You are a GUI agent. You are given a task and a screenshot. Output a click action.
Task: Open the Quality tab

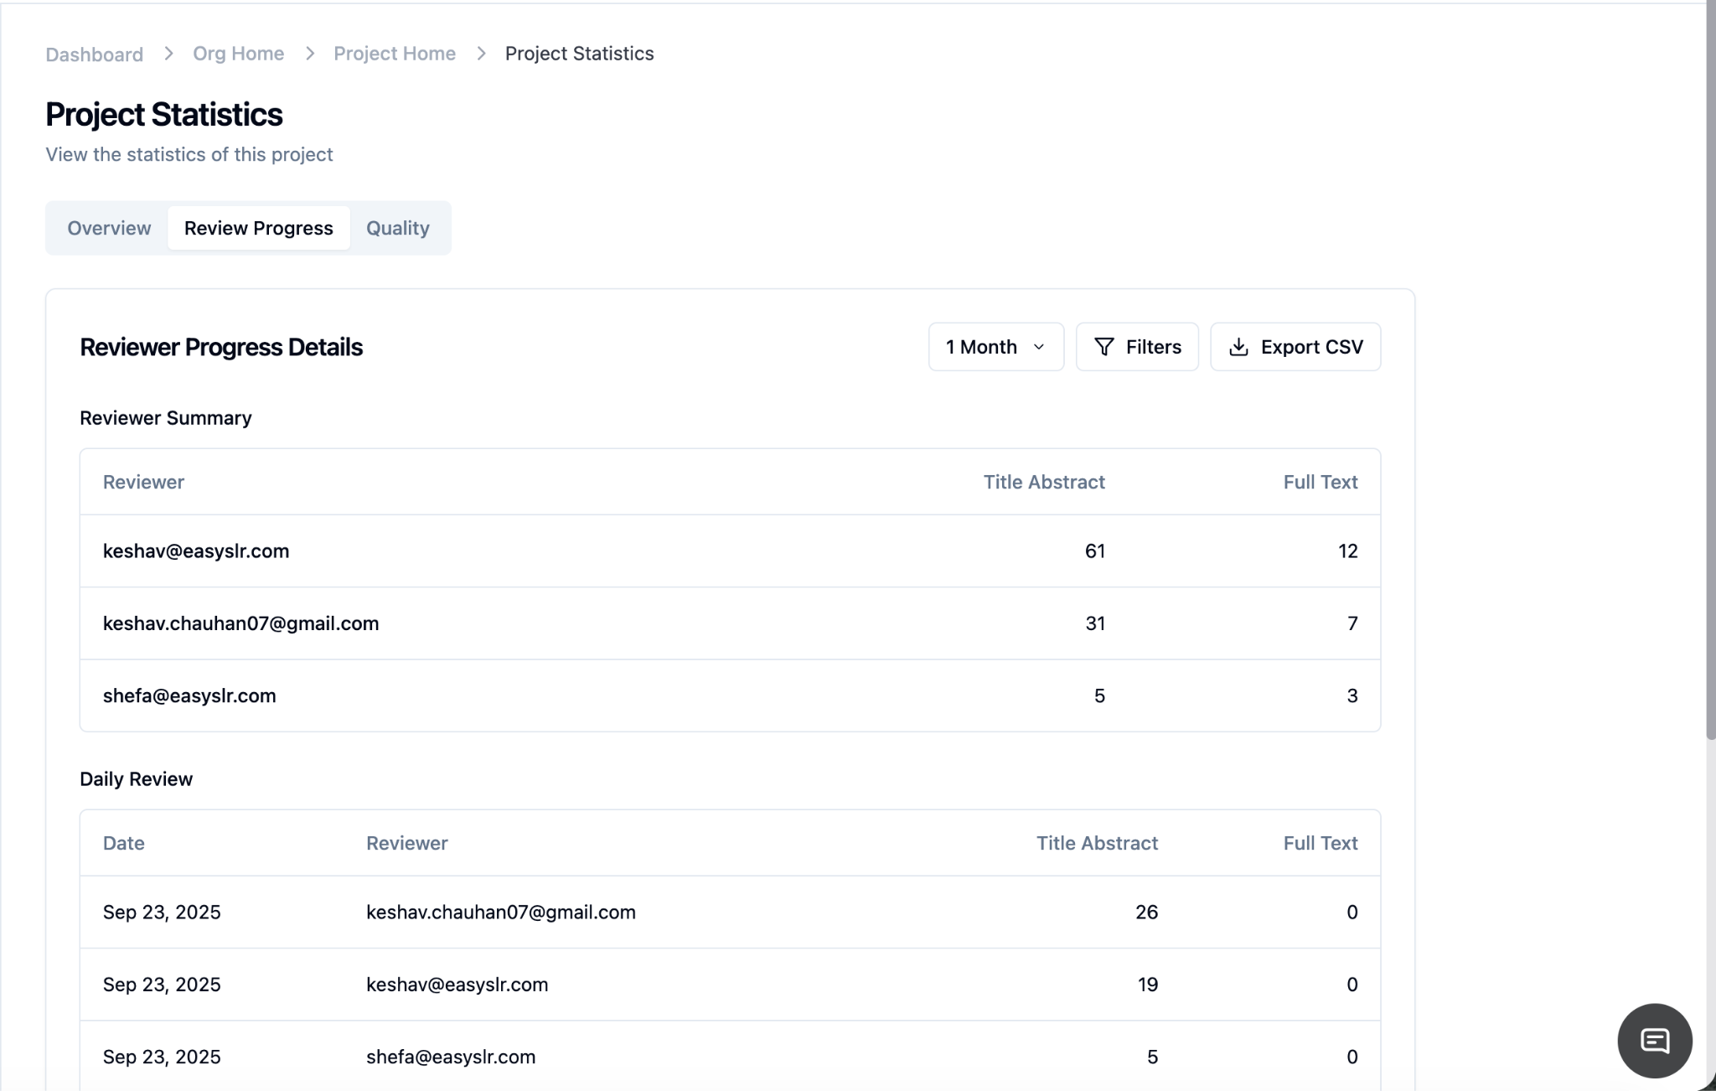click(x=397, y=228)
